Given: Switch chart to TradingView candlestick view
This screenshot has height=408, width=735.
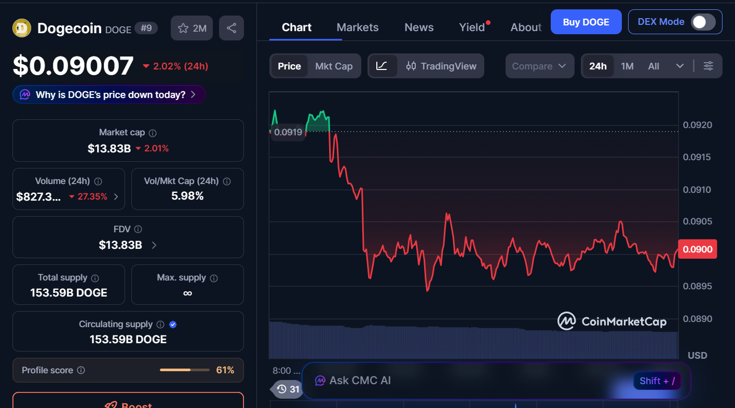Looking at the screenshot, I should click(441, 66).
